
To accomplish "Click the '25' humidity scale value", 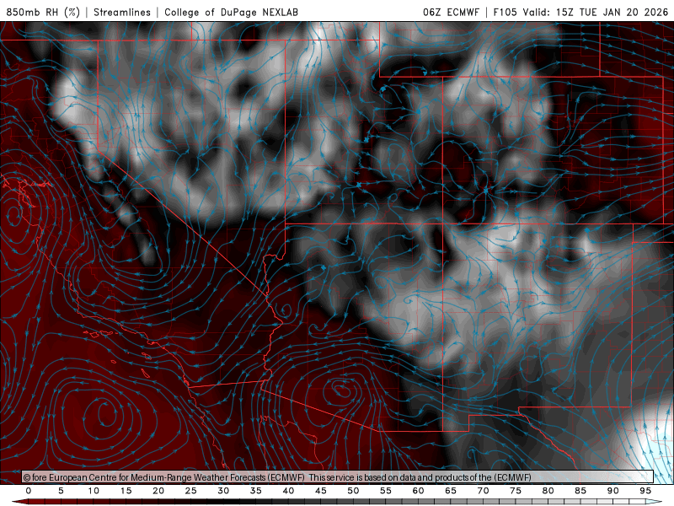I will pos(191,491).
